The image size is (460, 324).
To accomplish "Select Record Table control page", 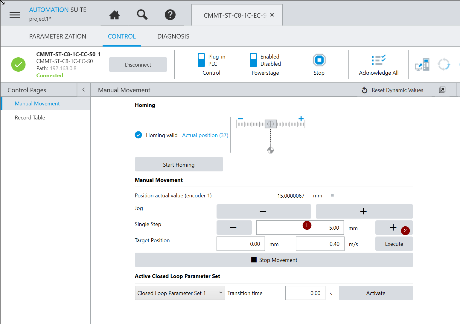I will tap(45, 118).
